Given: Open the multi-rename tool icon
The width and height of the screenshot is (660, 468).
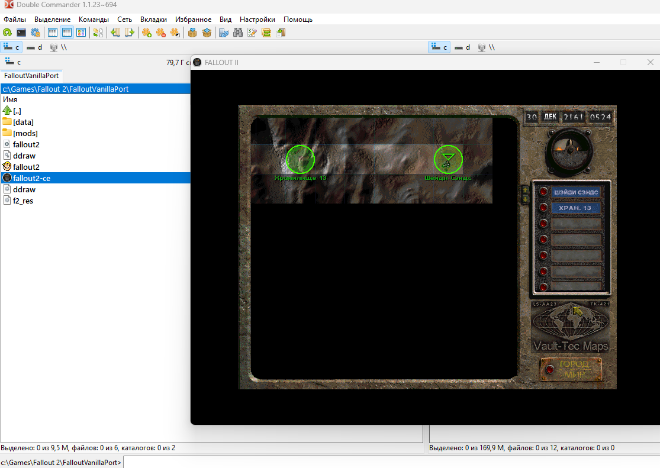Looking at the screenshot, I should tap(252, 33).
